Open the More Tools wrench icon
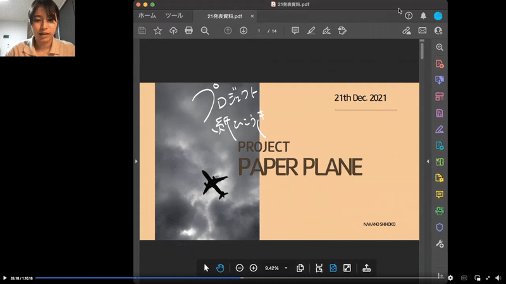 click(x=440, y=244)
